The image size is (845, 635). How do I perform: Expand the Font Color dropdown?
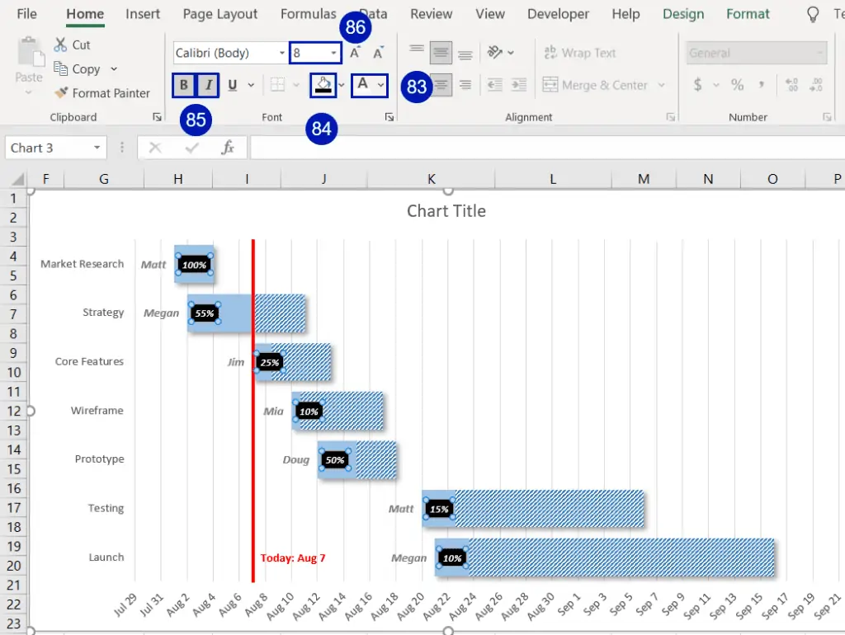[x=380, y=85]
